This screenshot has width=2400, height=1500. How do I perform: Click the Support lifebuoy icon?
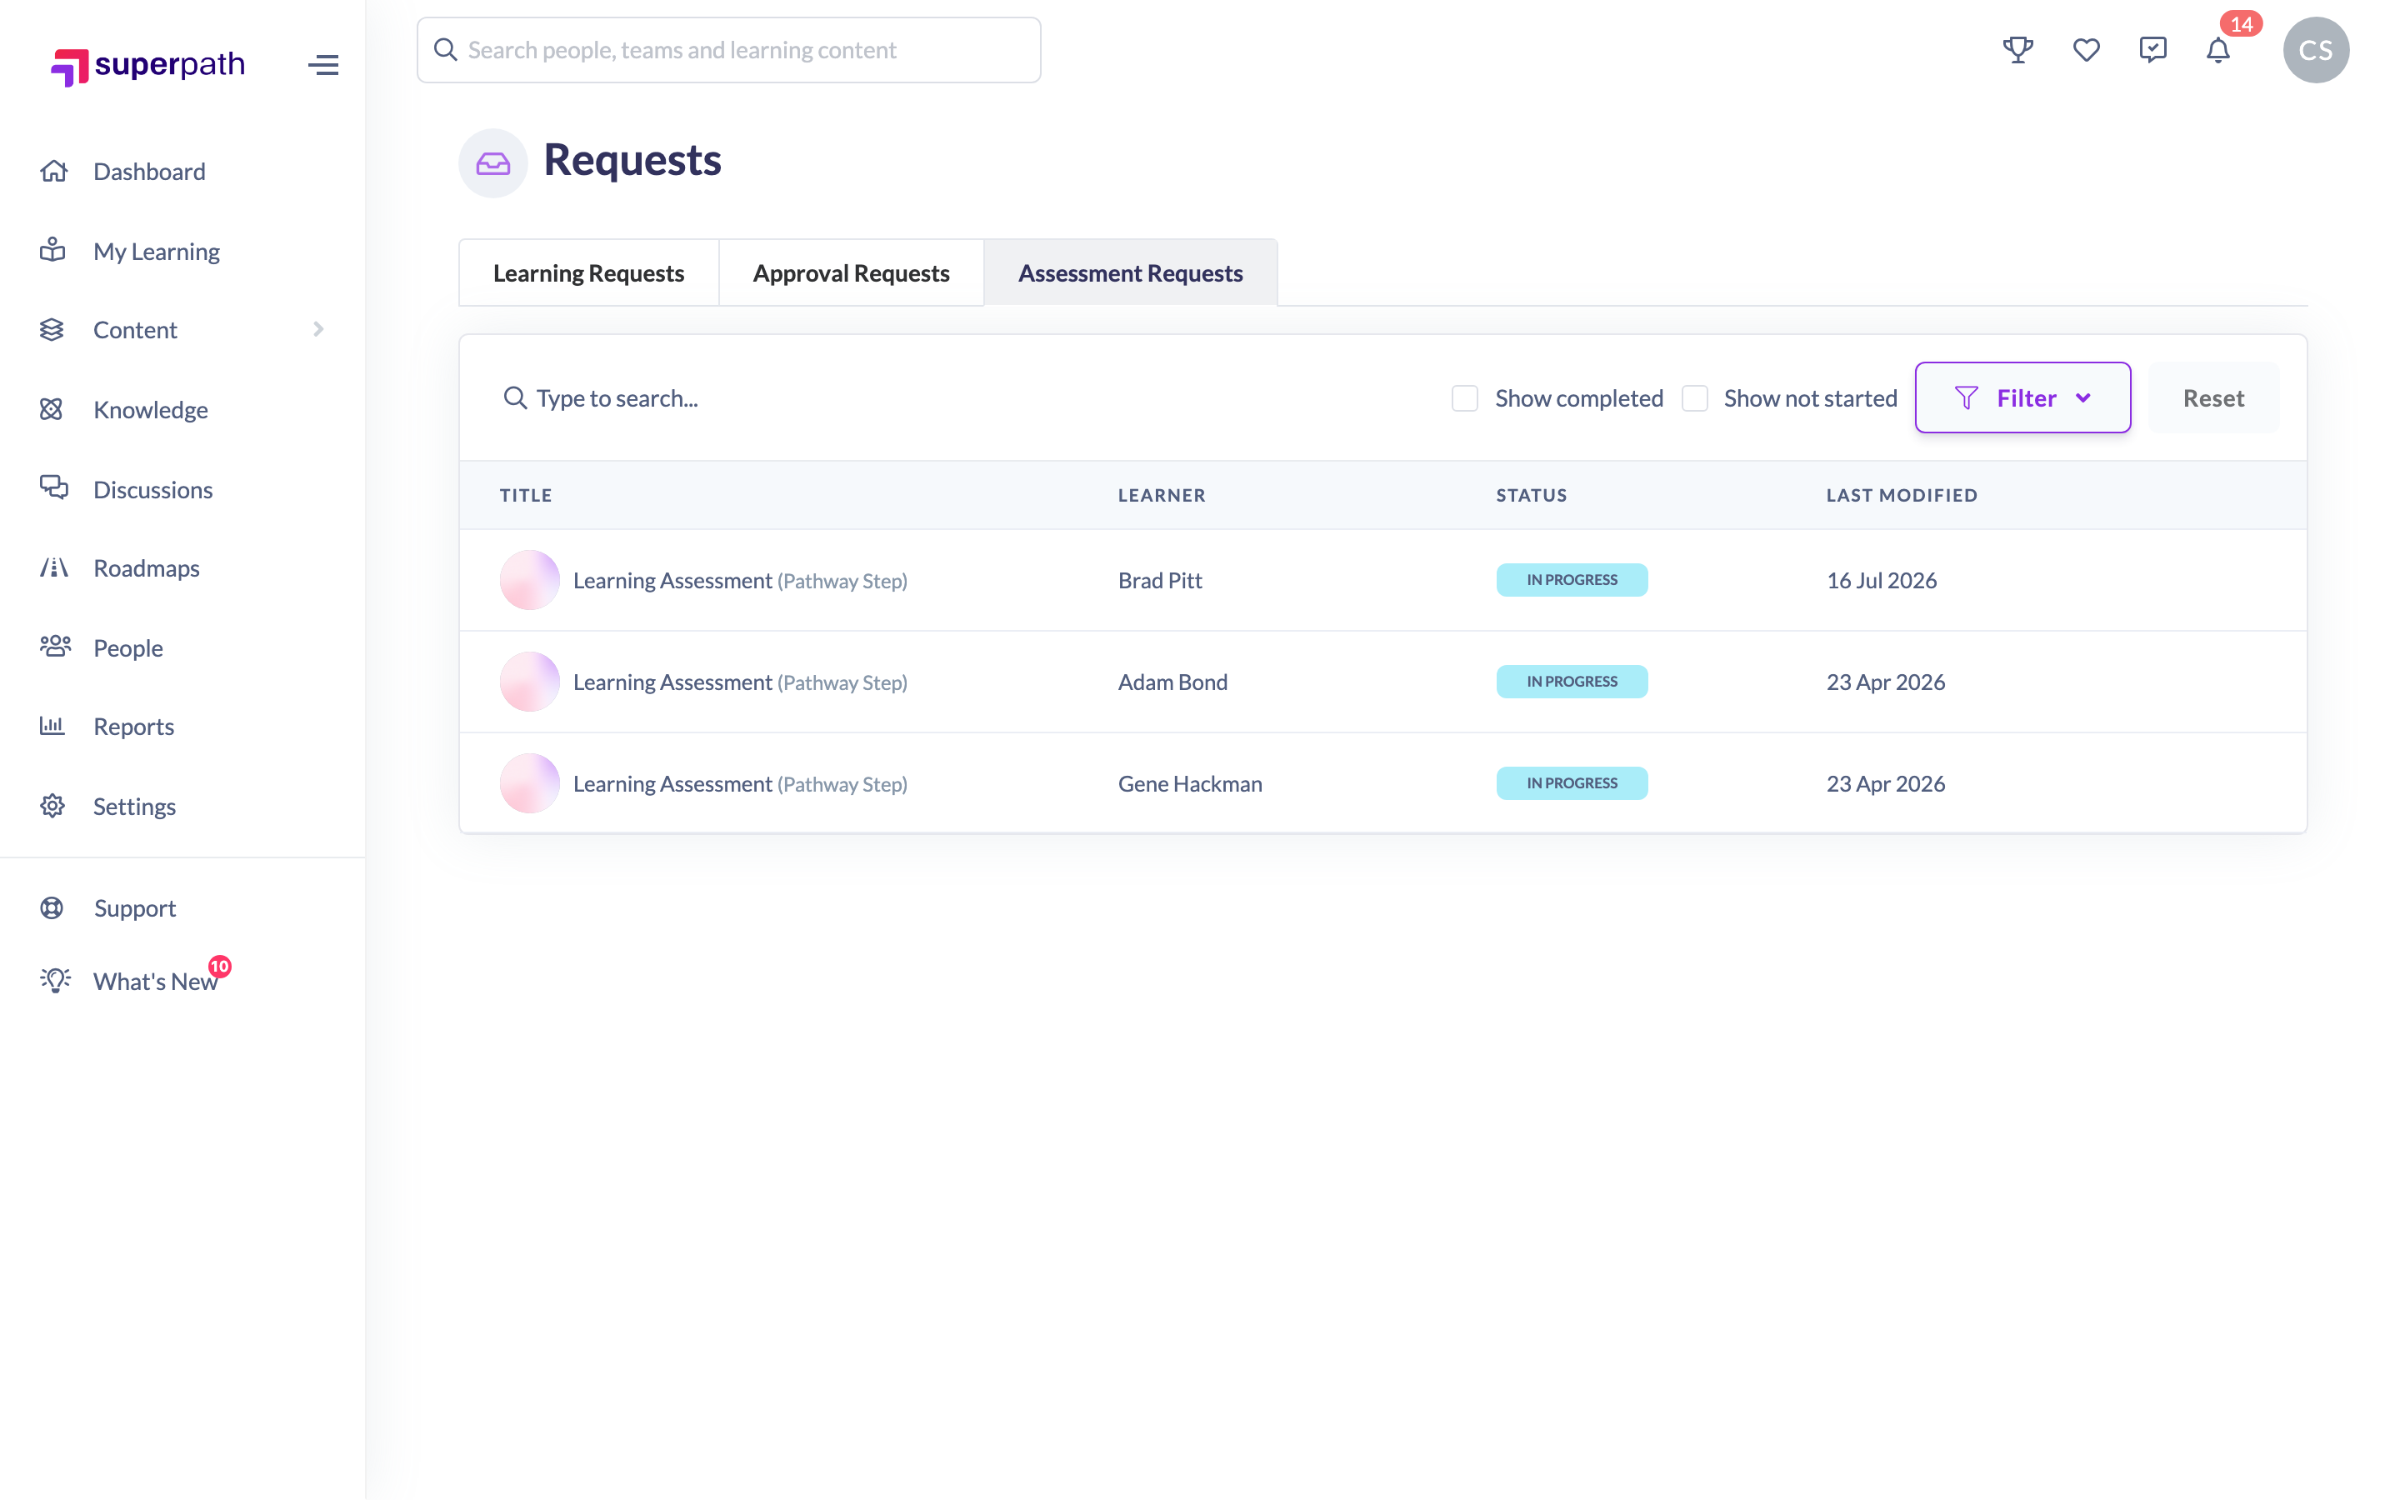click(52, 907)
